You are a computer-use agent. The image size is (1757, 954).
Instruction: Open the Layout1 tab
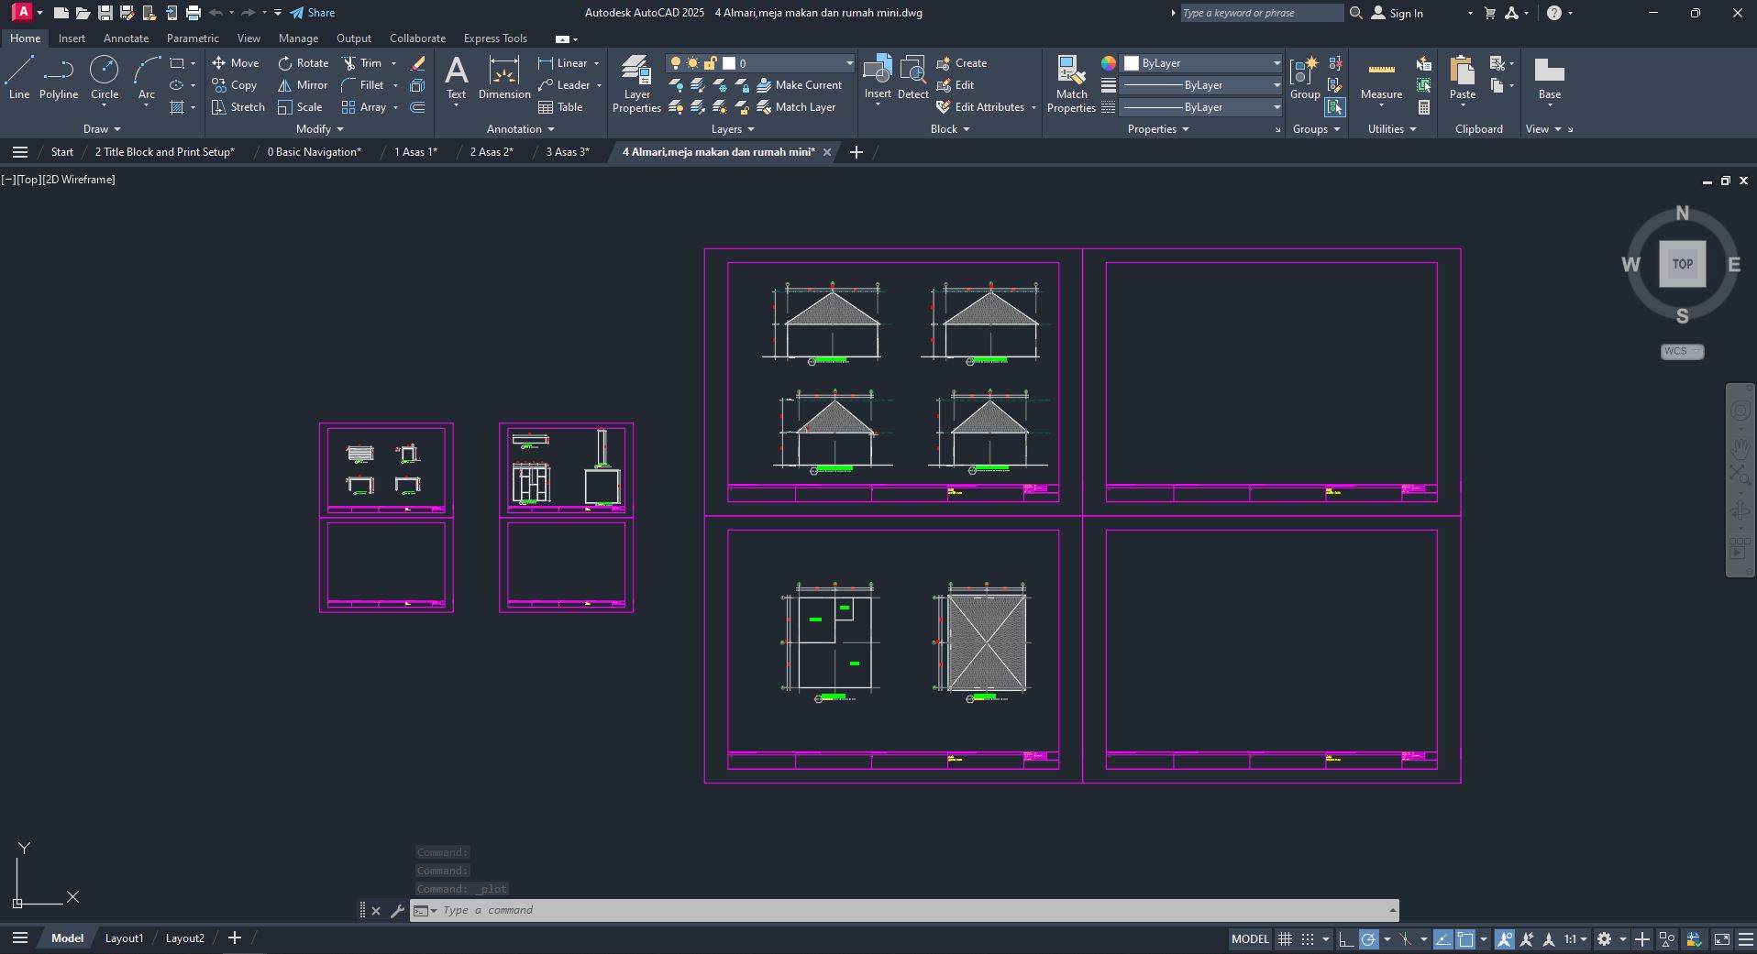[x=124, y=938]
